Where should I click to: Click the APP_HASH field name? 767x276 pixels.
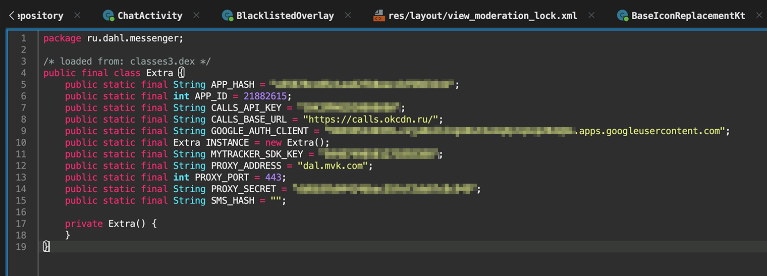tap(233, 84)
